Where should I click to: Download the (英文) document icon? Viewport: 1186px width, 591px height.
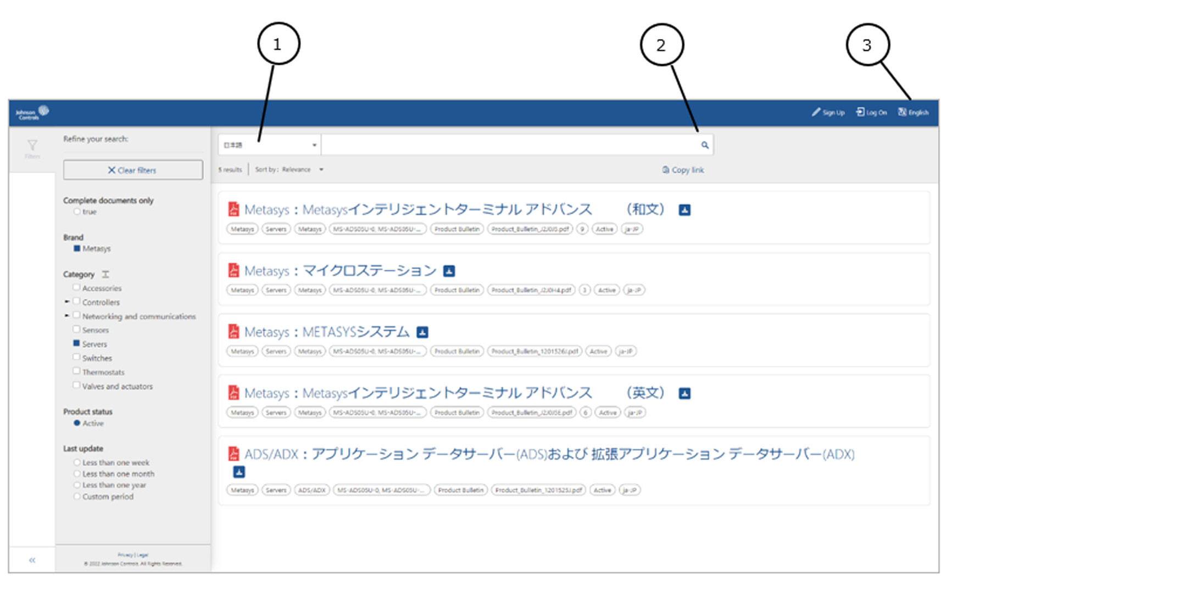point(684,393)
